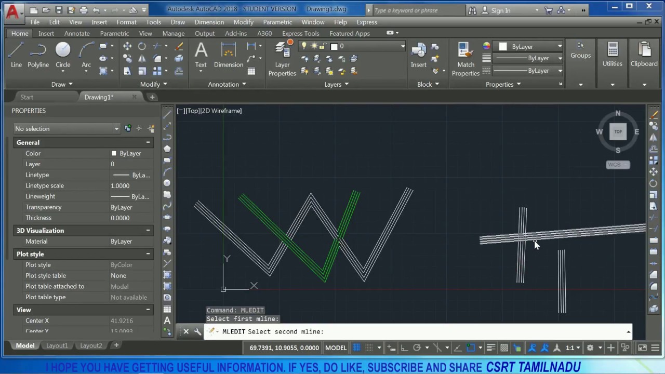
Task: Click the MODEL button in status bar
Action: pyautogui.click(x=336, y=348)
